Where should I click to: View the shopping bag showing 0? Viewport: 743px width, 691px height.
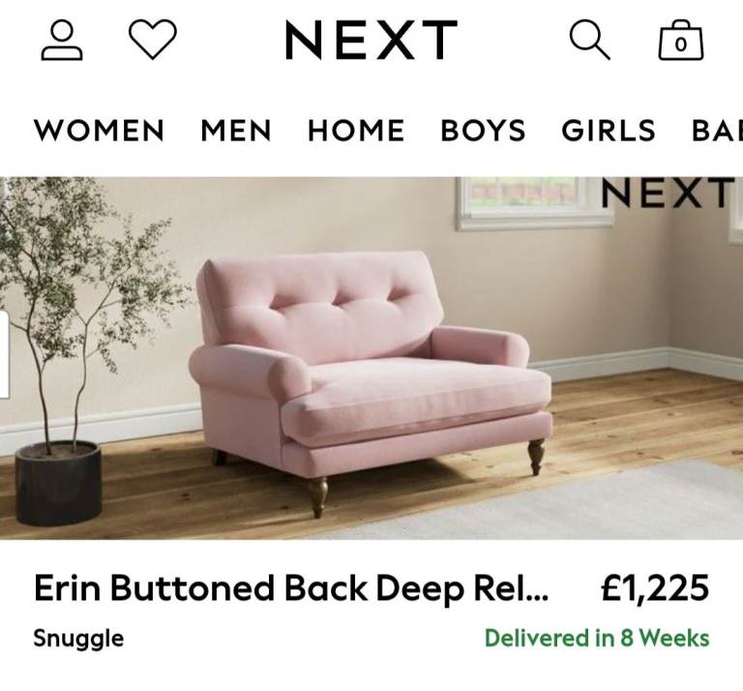click(681, 40)
